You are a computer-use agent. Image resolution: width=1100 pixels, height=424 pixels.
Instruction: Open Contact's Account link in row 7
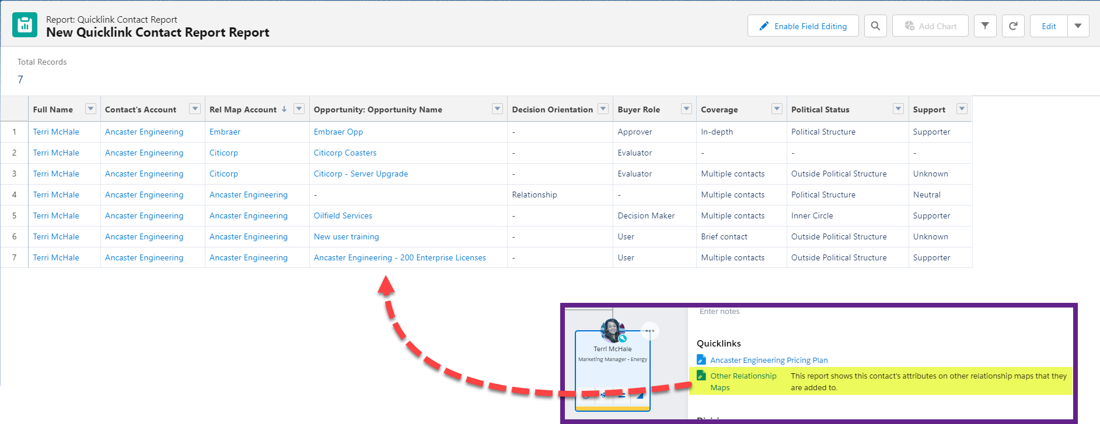pyautogui.click(x=144, y=257)
